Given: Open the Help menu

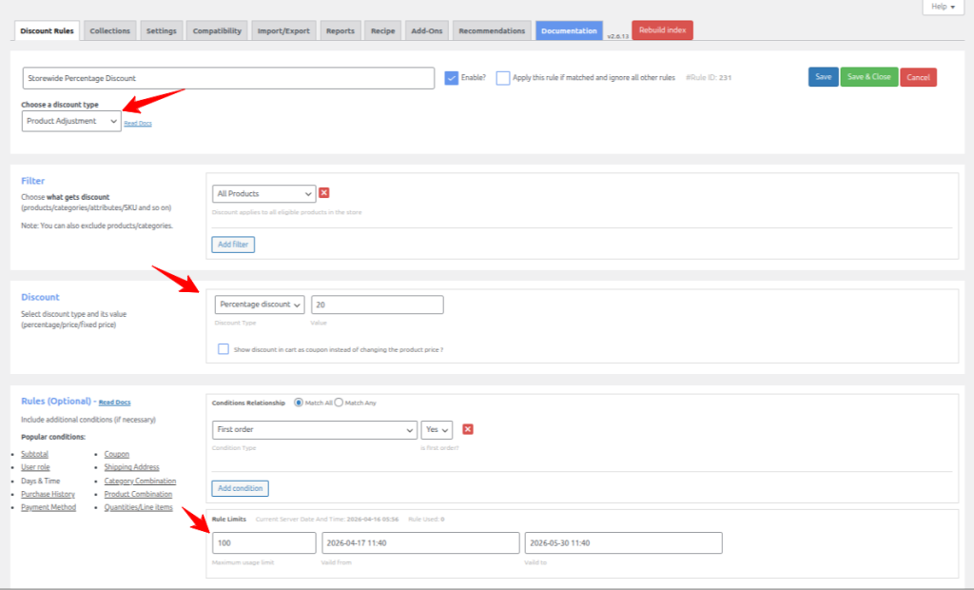Looking at the screenshot, I should [x=941, y=7].
